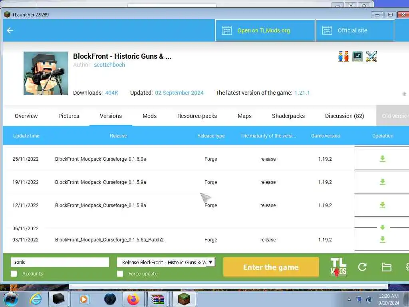Click the multiplayer characters category icon
This screenshot has height=307, width=409.
tap(343, 56)
